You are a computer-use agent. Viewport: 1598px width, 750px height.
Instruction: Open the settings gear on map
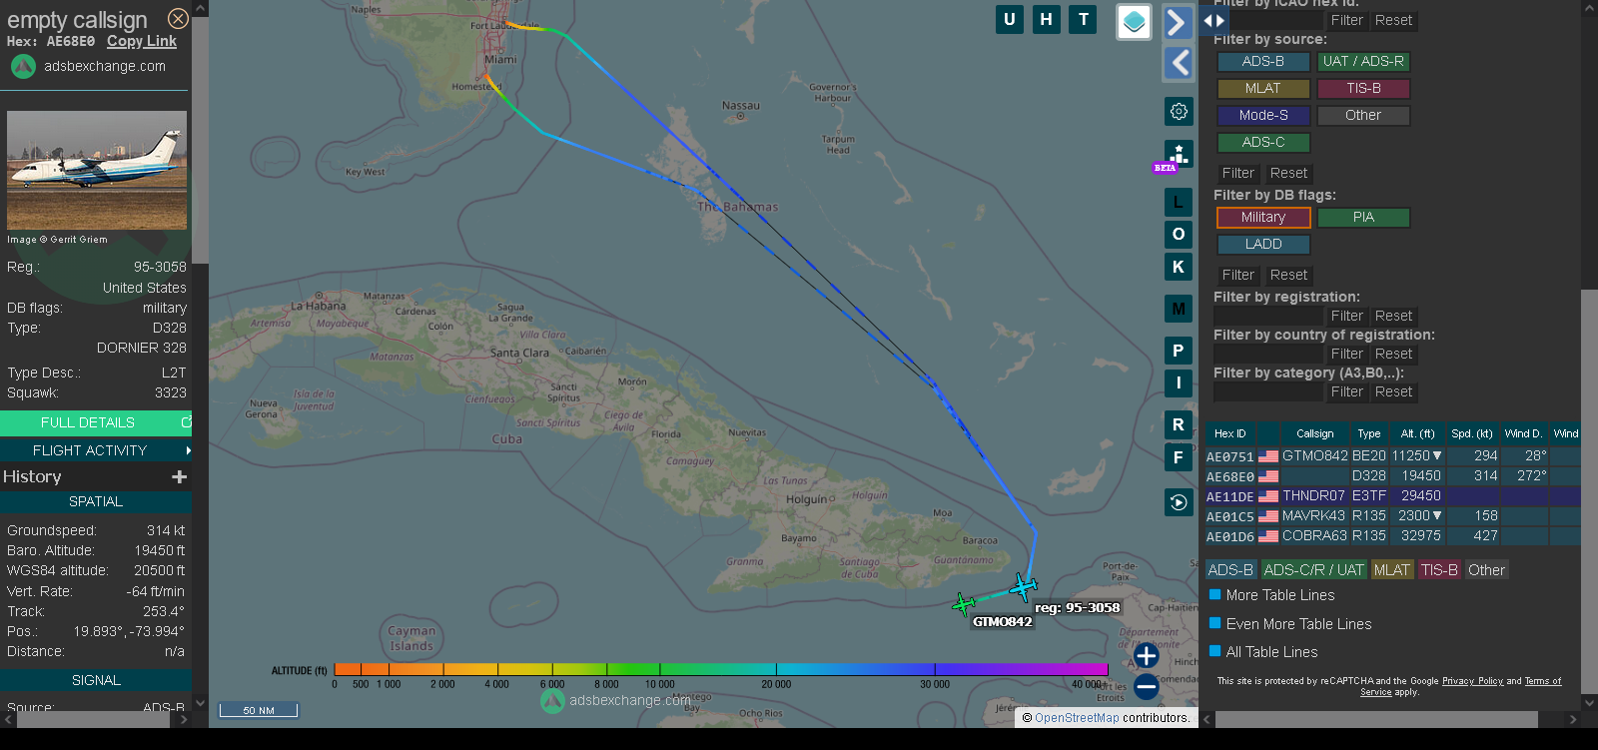point(1179,111)
